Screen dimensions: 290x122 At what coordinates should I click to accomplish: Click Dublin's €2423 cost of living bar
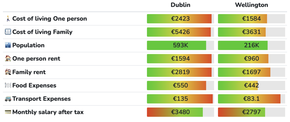[x=180, y=19]
